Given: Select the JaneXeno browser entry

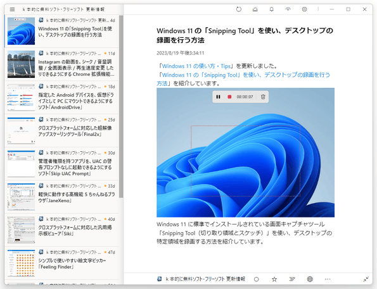Looking at the screenshot, I should coord(61,197).
